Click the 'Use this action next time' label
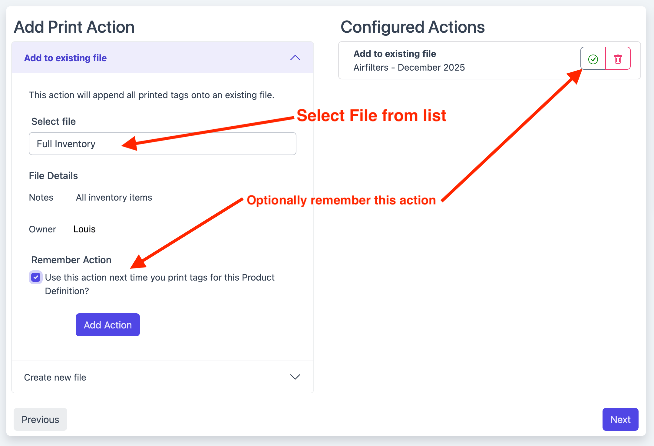 [160, 278]
